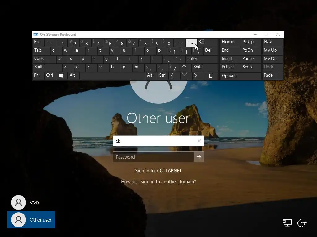Image resolution: width=317 pixels, height=237 pixels.
Task: Select the VM5 user account
Action: pyautogui.click(x=31, y=202)
